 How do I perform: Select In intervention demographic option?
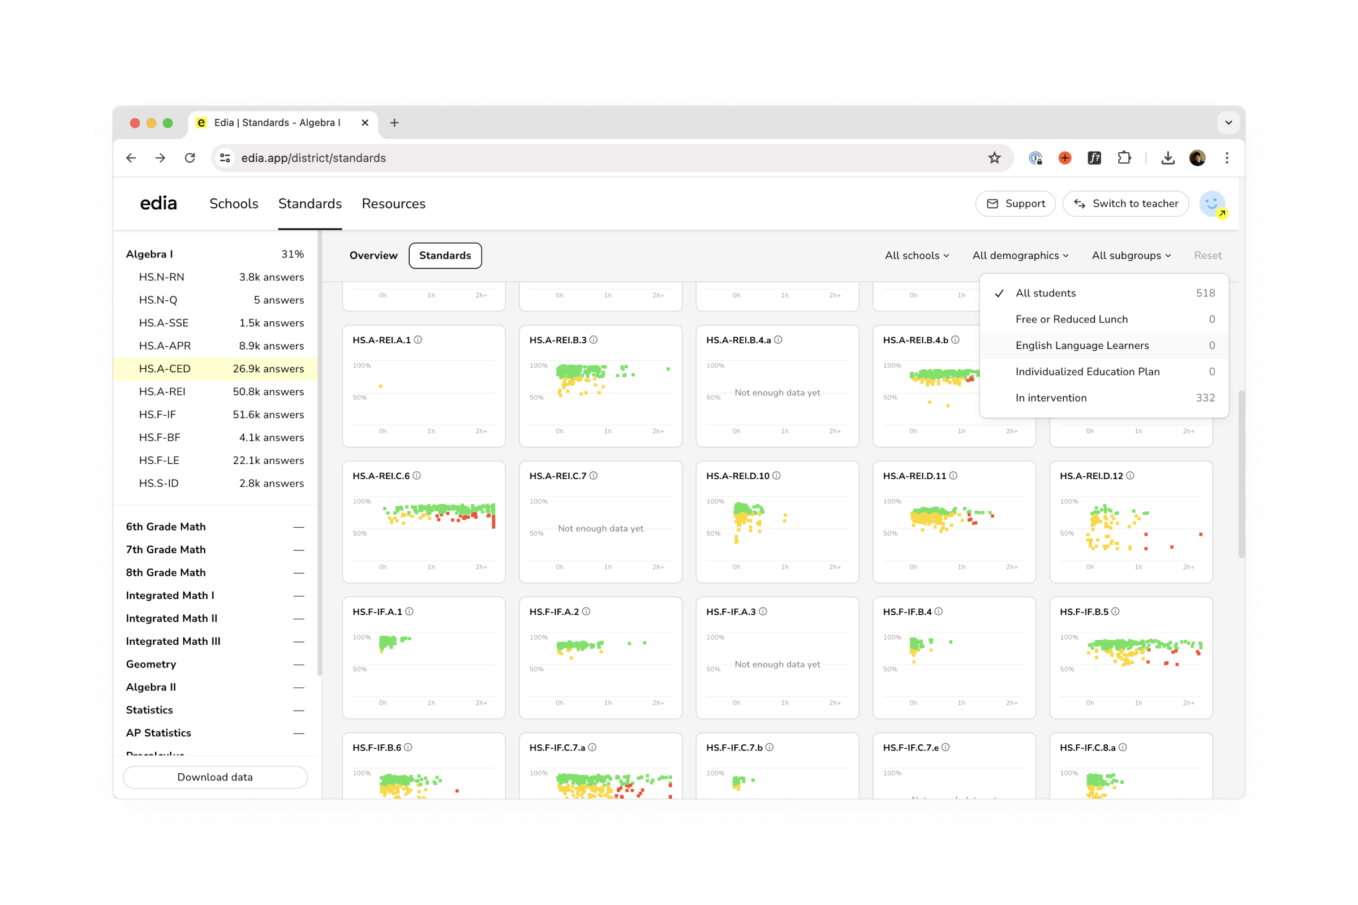[1050, 398]
